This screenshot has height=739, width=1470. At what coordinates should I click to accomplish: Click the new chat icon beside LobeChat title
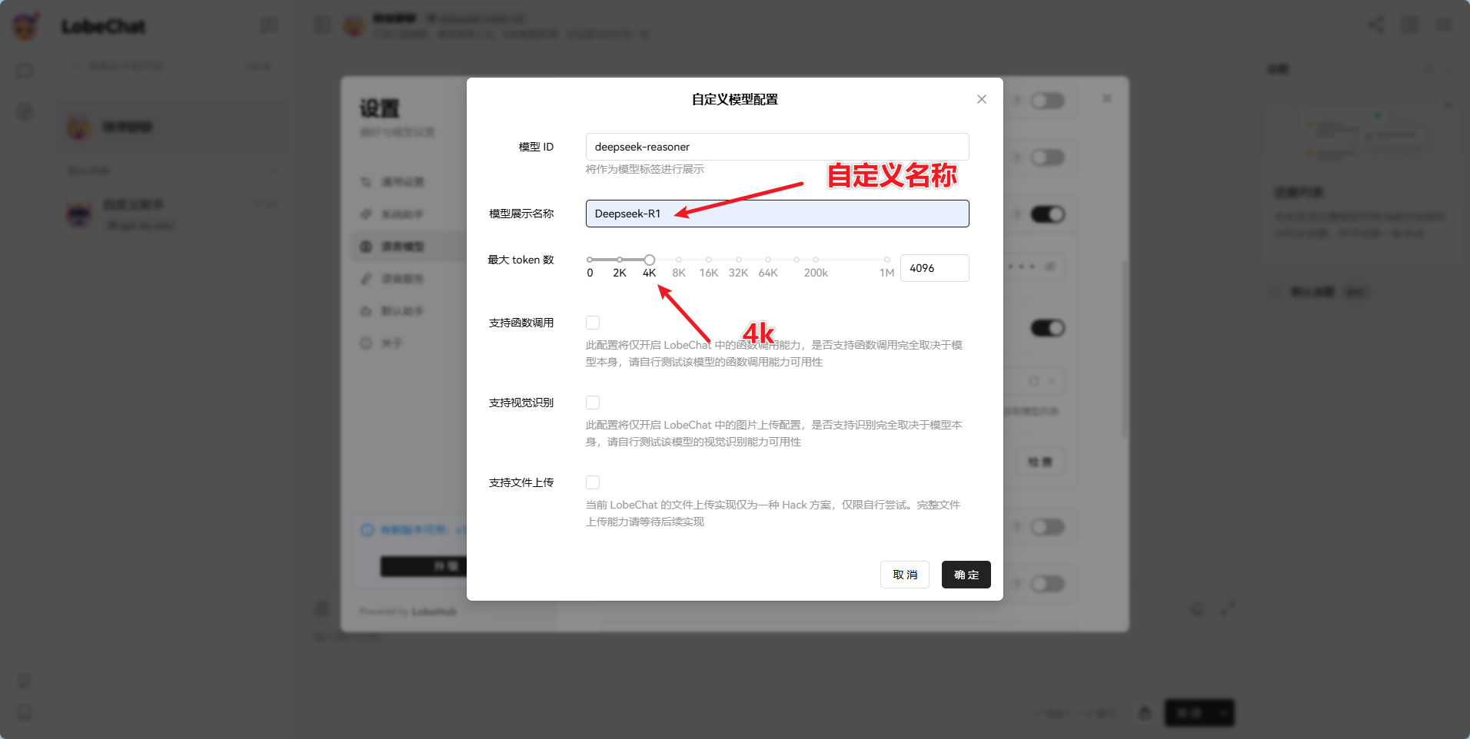coord(268,26)
